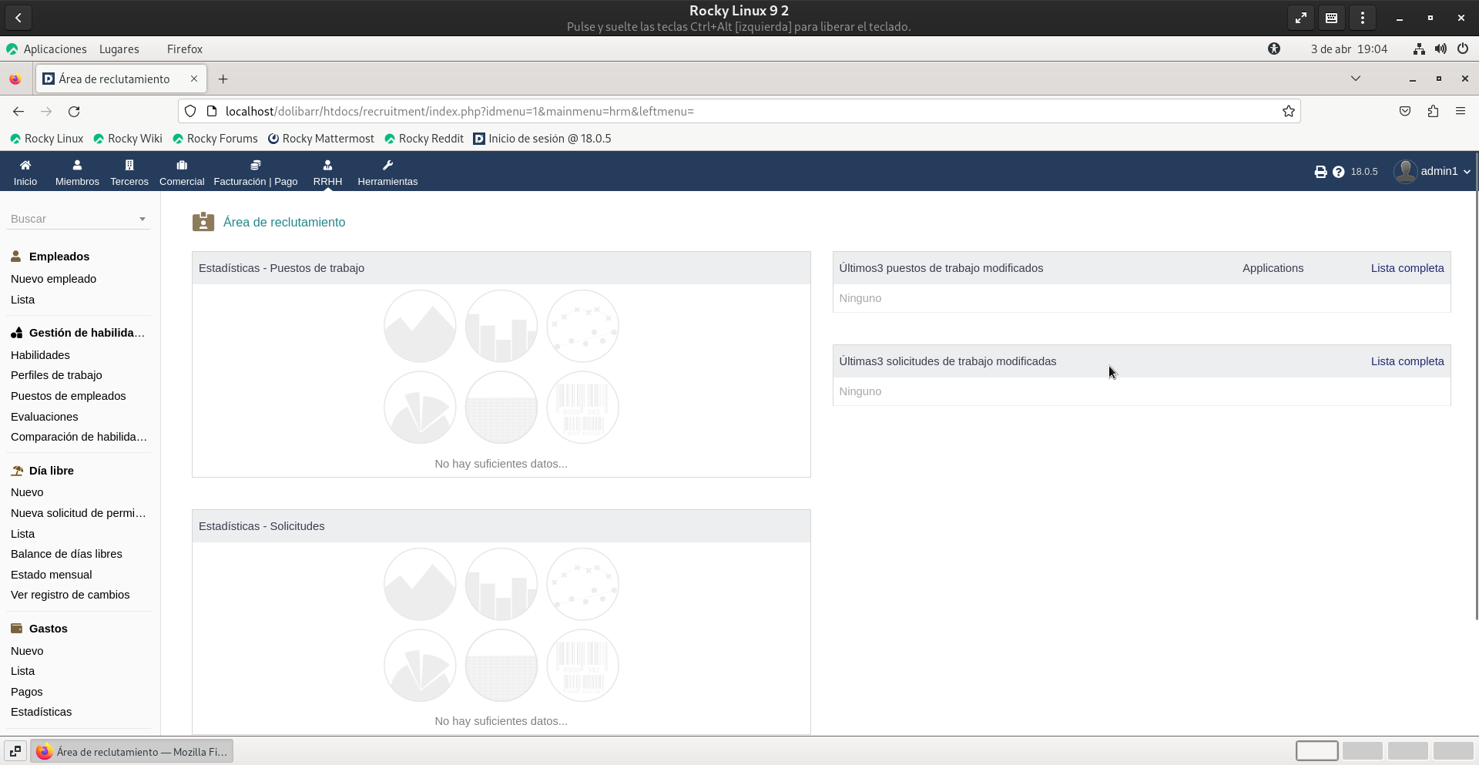Click the help question mark icon
The image size is (1479, 765).
click(1339, 172)
